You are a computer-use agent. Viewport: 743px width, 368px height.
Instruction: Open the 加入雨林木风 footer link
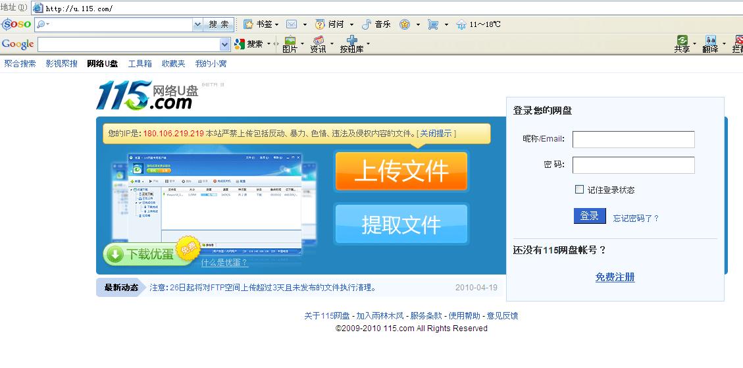tap(380, 316)
